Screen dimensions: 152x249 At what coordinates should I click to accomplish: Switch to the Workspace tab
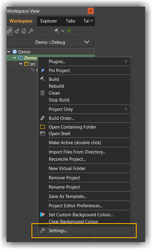tap(21, 21)
